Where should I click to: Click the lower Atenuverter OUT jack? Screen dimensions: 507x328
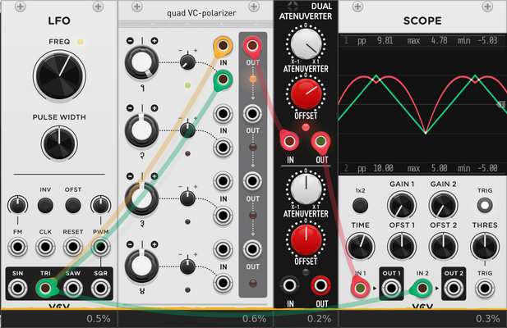coord(320,285)
